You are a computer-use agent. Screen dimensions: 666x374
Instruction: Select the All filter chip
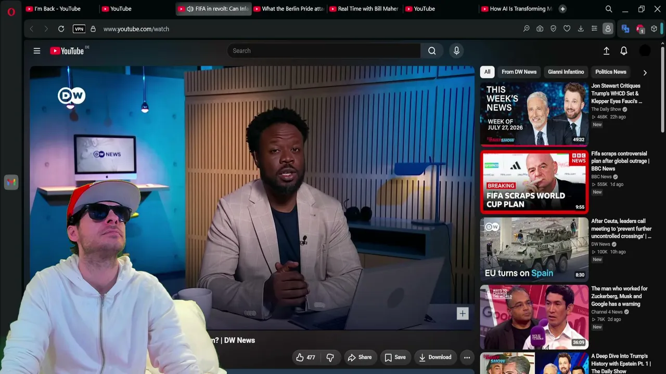487,72
